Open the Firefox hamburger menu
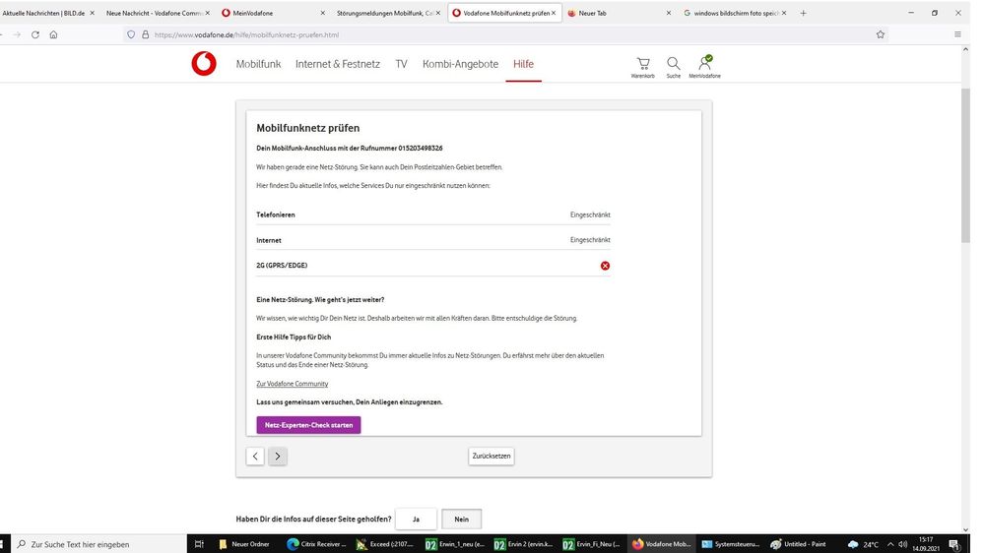Image resolution: width=984 pixels, height=553 pixels. [x=957, y=34]
